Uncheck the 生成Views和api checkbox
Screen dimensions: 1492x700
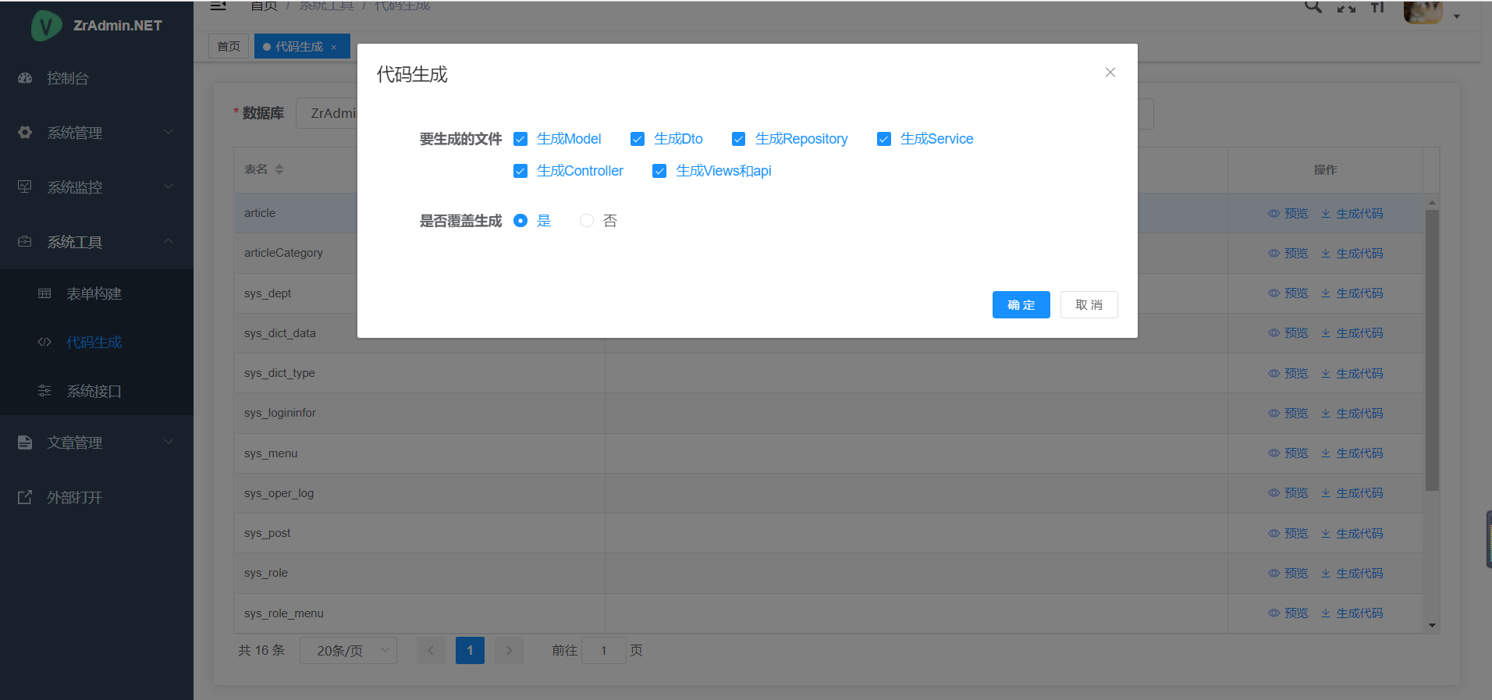(x=659, y=172)
